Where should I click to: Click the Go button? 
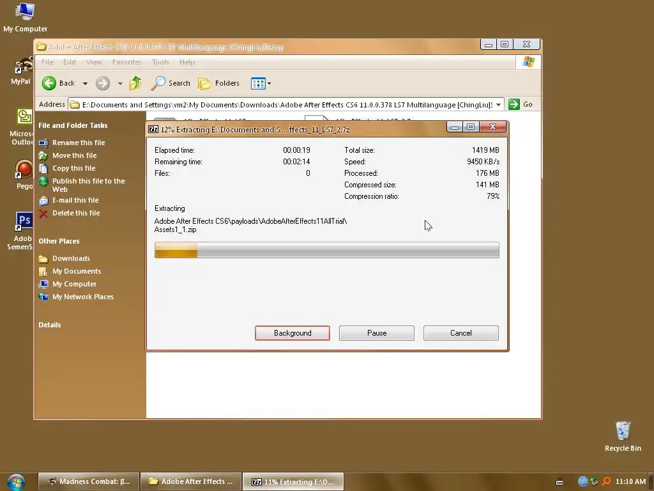pyautogui.click(x=521, y=104)
